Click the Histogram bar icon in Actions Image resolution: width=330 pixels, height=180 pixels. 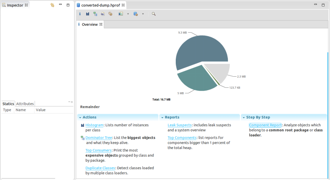pos(83,125)
